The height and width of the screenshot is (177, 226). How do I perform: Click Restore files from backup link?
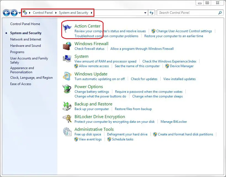pyautogui.click(x=133, y=109)
